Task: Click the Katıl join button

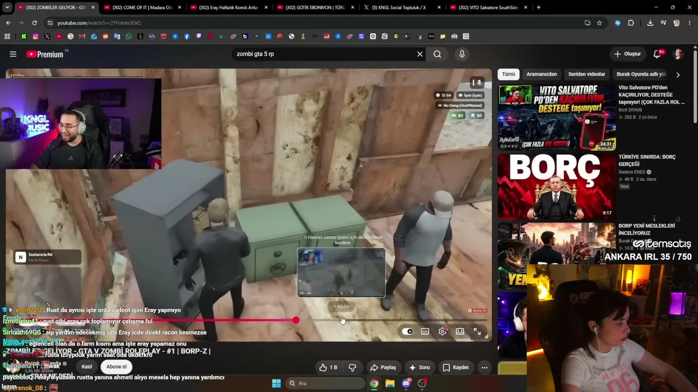Action: pos(87,367)
